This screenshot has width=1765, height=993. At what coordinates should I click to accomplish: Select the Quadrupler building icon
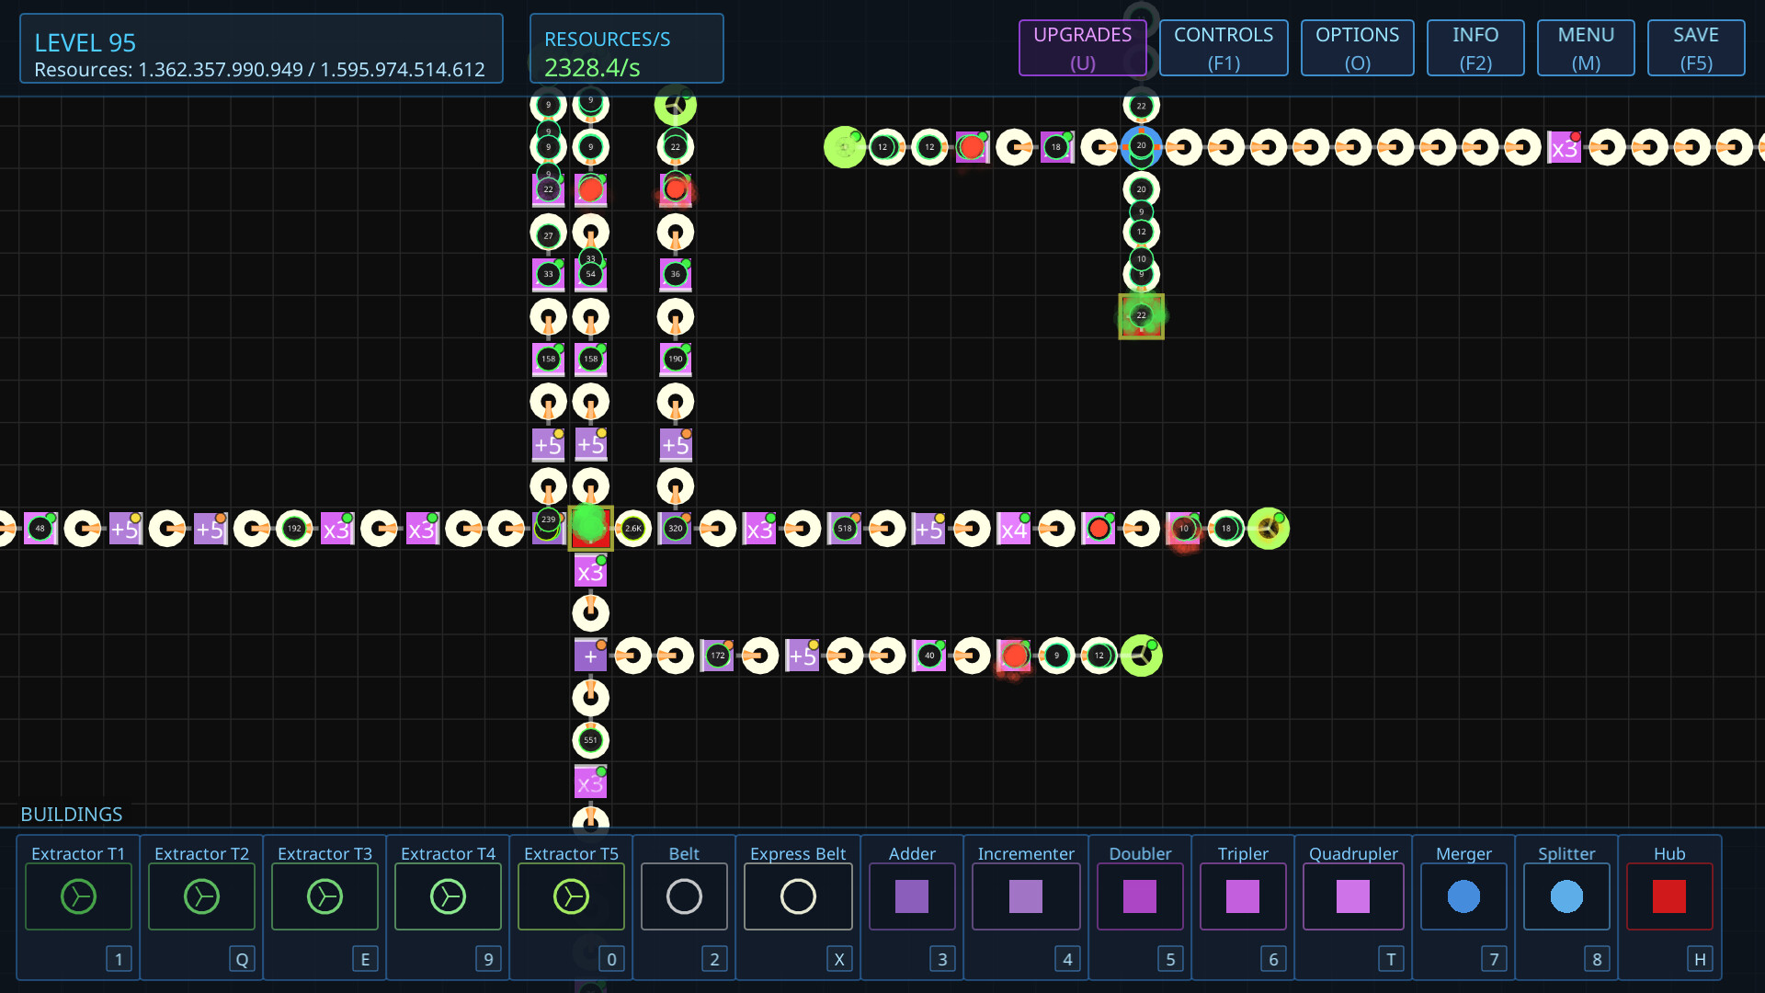pos(1352,896)
